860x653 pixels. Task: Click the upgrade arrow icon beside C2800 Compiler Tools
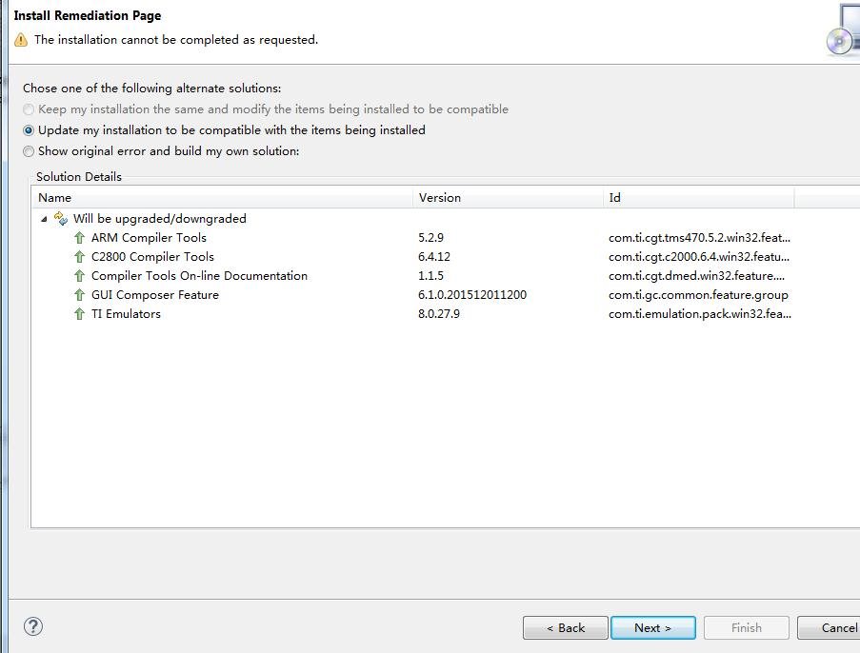tap(80, 257)
